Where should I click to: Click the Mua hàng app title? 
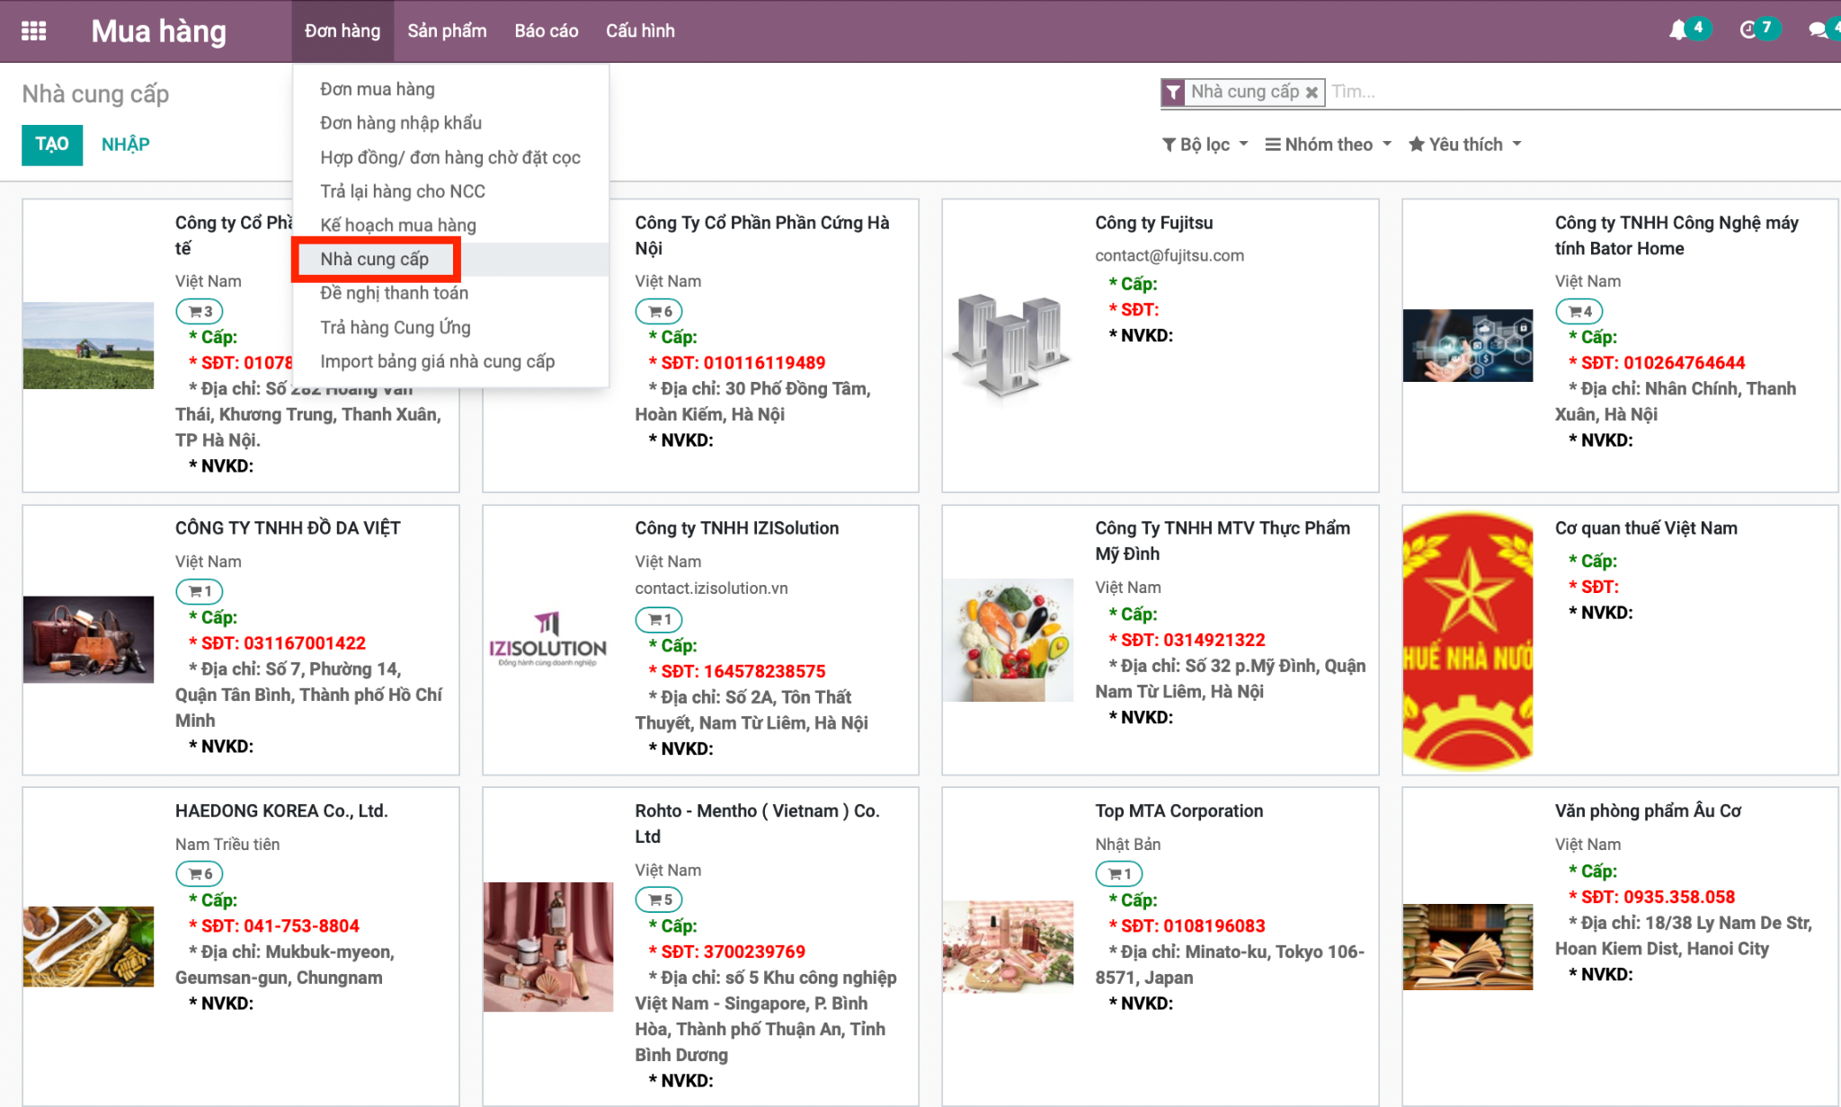click(x=158, y=31)
